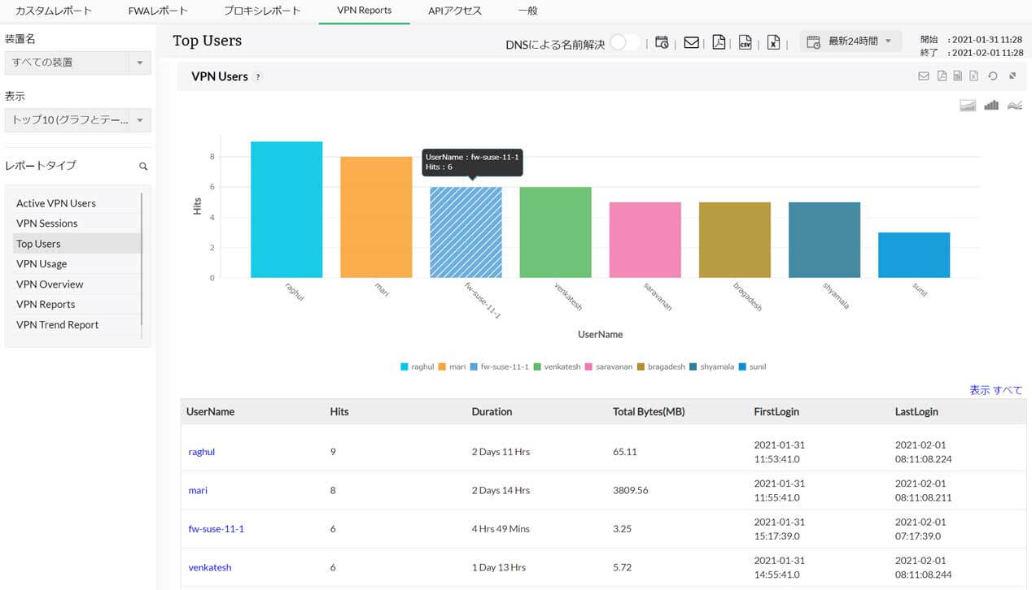1032x590 pixels.
Task: Click the VPN Users help question mark
Action: 258,77
